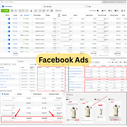127x127 pixels.
Task: Click the green Create button
Action: 5,11
